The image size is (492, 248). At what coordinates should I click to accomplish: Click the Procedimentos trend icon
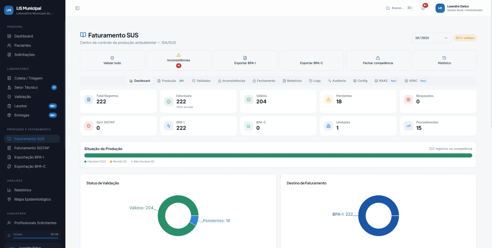(x=408, y=126)
